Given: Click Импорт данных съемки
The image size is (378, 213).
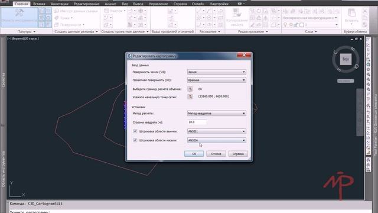Looking at the screenshot, I should (x=76, y=11).
